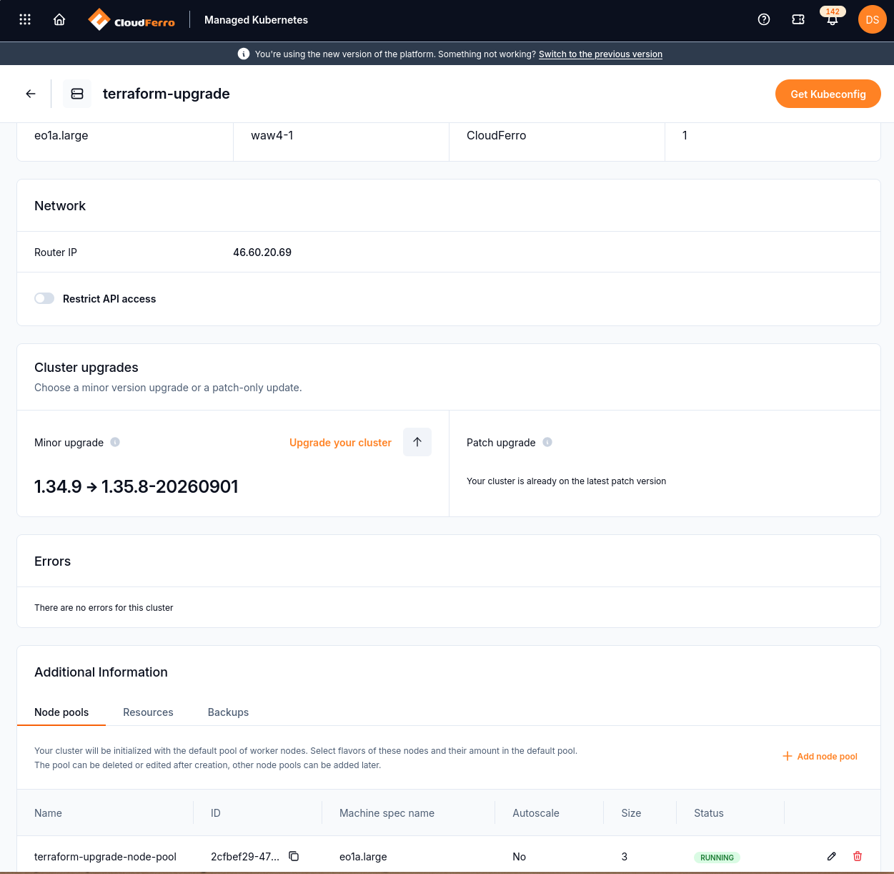Click the RUNNING status badge
Image resolution: width=894 pixels, height=874 pixels.
(717, 857)
